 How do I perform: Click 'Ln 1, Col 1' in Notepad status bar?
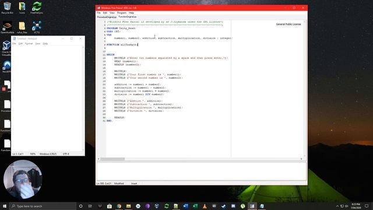18,154
